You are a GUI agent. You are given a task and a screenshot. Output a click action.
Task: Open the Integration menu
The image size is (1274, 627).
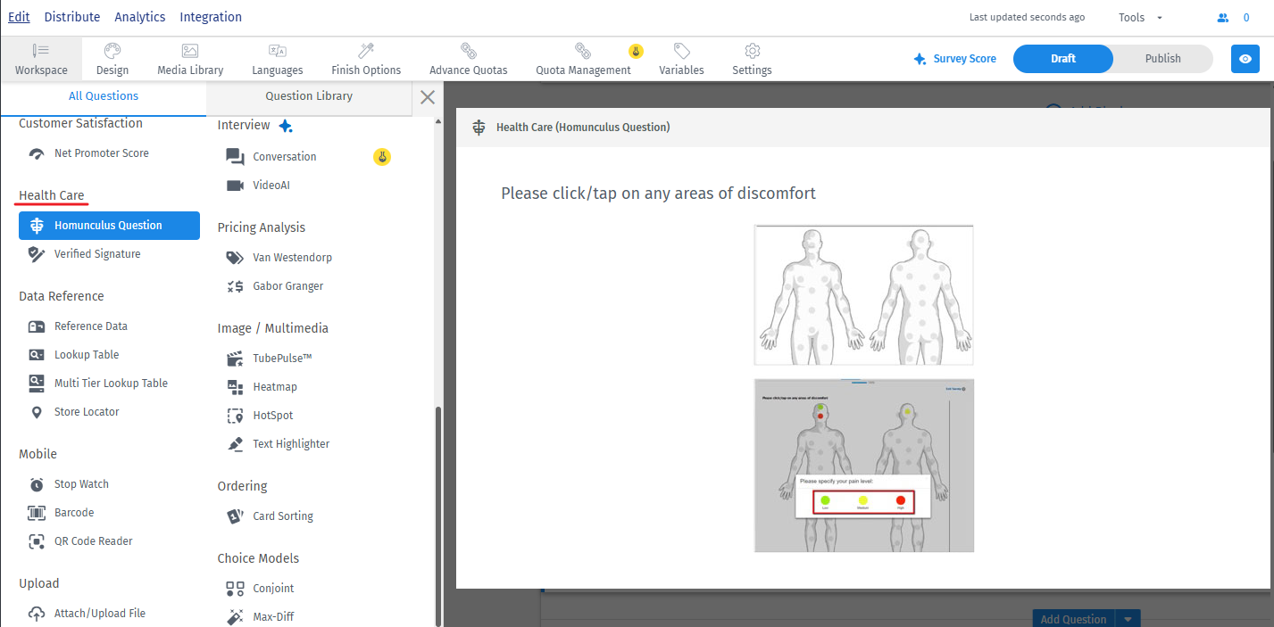coord(211,17)
